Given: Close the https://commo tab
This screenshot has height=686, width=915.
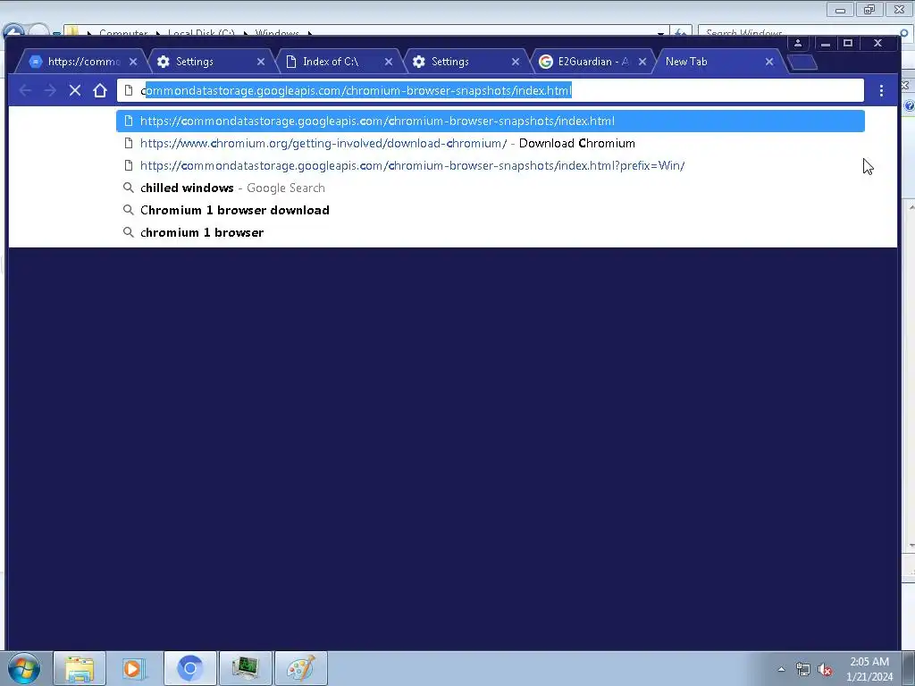Looking at the screenshot, I should [133, 62].
